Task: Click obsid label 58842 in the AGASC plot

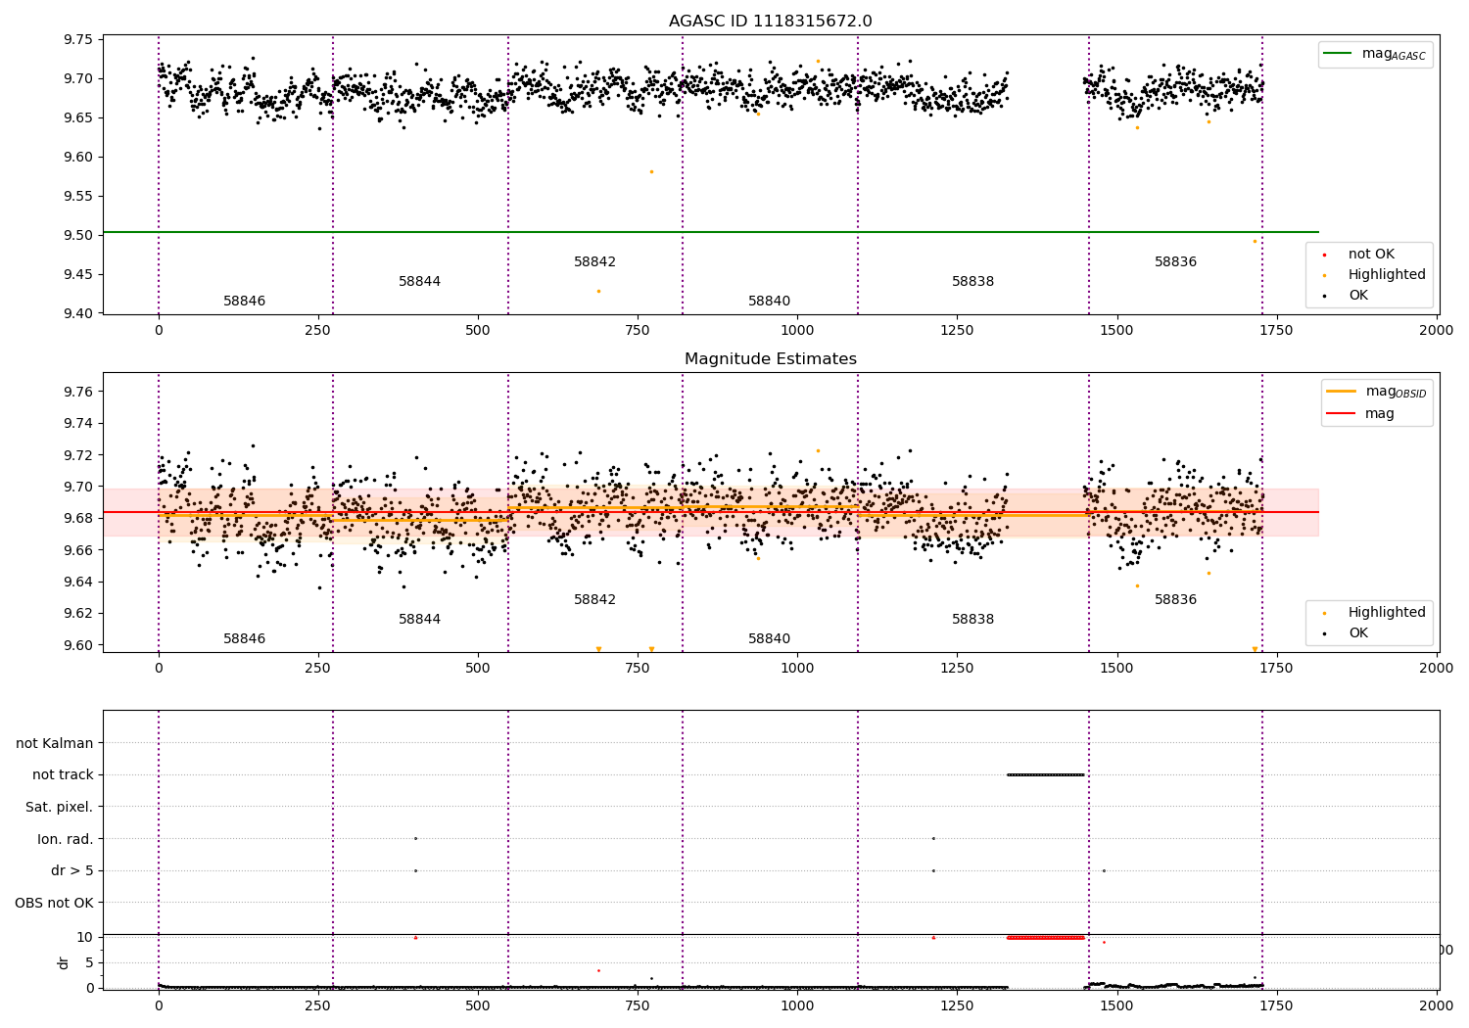Action: pos(595,262)
